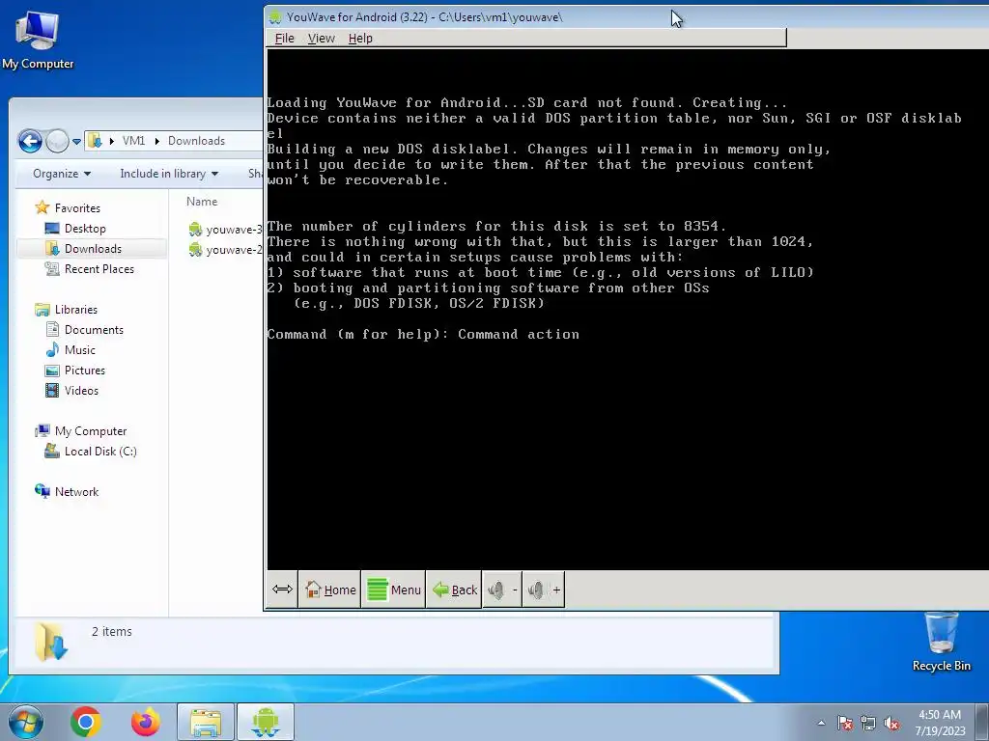
Task: Tap the Back button in YouWave toolbar
Action: point(454,590)
